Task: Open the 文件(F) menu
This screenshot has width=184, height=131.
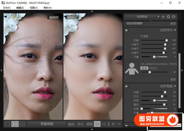Action: (6, 8)
